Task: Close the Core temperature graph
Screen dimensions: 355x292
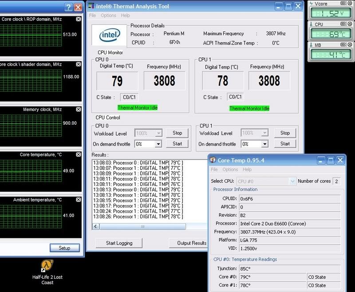Action: (x=79, y=154)
